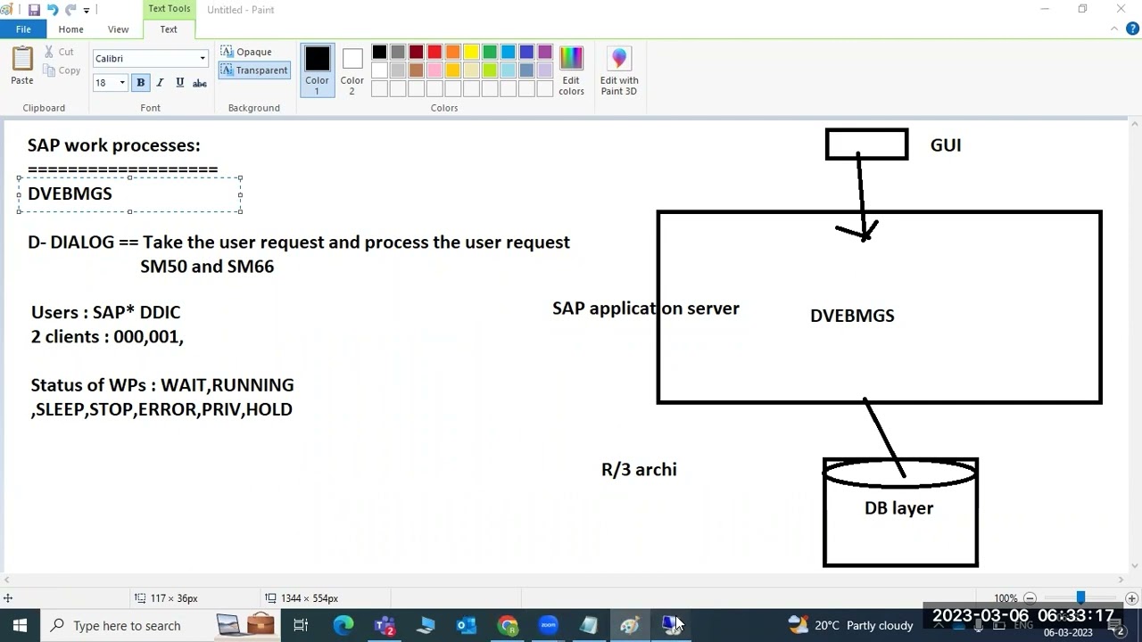
Task: Toggle Italic formatting
Action: coord(160,83)
